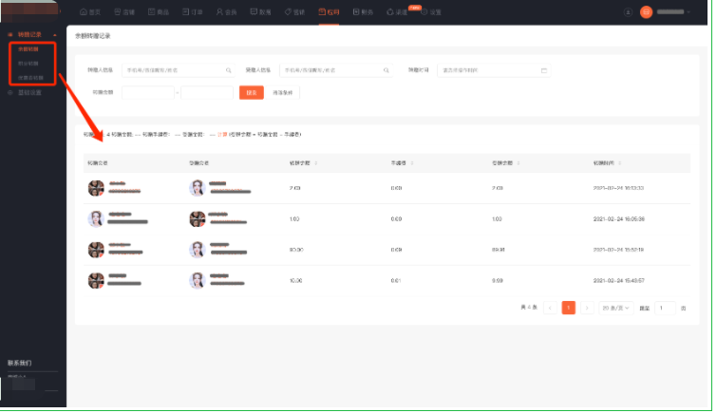Screen dimensions: 717x413
Task: Click the orange user avatar in top bar
Action: tap(646, 12)
